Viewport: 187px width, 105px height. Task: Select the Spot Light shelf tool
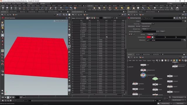(99, 8)
